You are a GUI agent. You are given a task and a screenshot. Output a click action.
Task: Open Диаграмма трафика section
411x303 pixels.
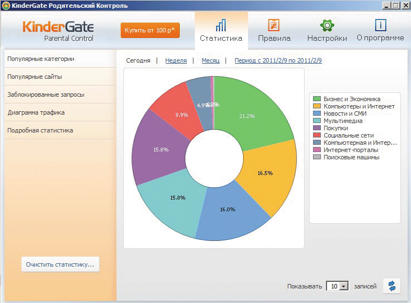point(60,112)
